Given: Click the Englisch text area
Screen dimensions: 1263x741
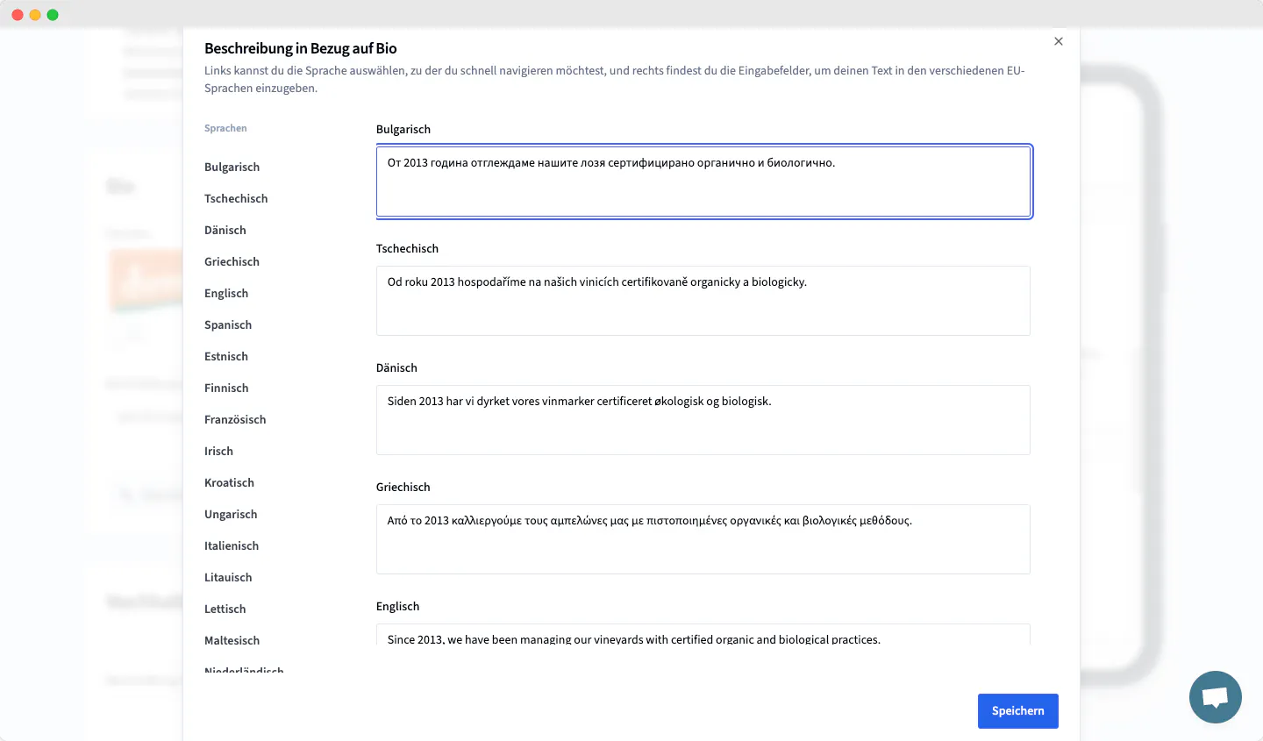Looking at the screenshot, I should [703, 636].
